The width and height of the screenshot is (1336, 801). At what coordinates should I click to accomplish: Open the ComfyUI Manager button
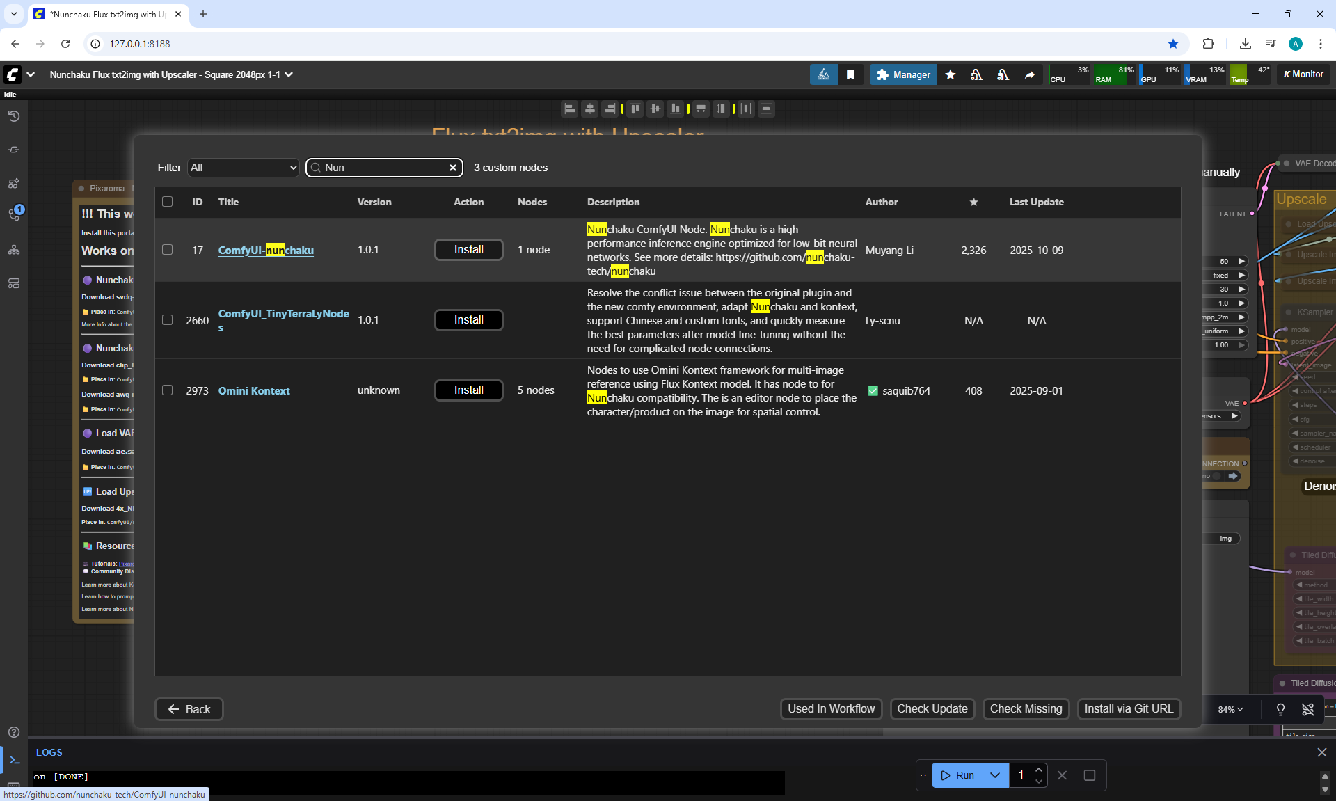point(903,74)
